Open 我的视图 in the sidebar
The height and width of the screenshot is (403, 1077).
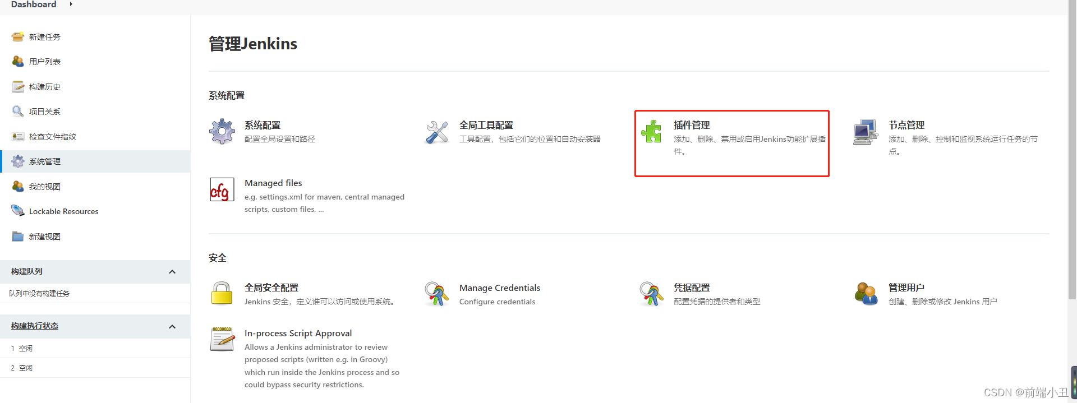45,187
